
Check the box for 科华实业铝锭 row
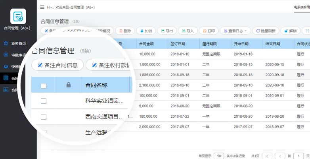pos(44,101)
